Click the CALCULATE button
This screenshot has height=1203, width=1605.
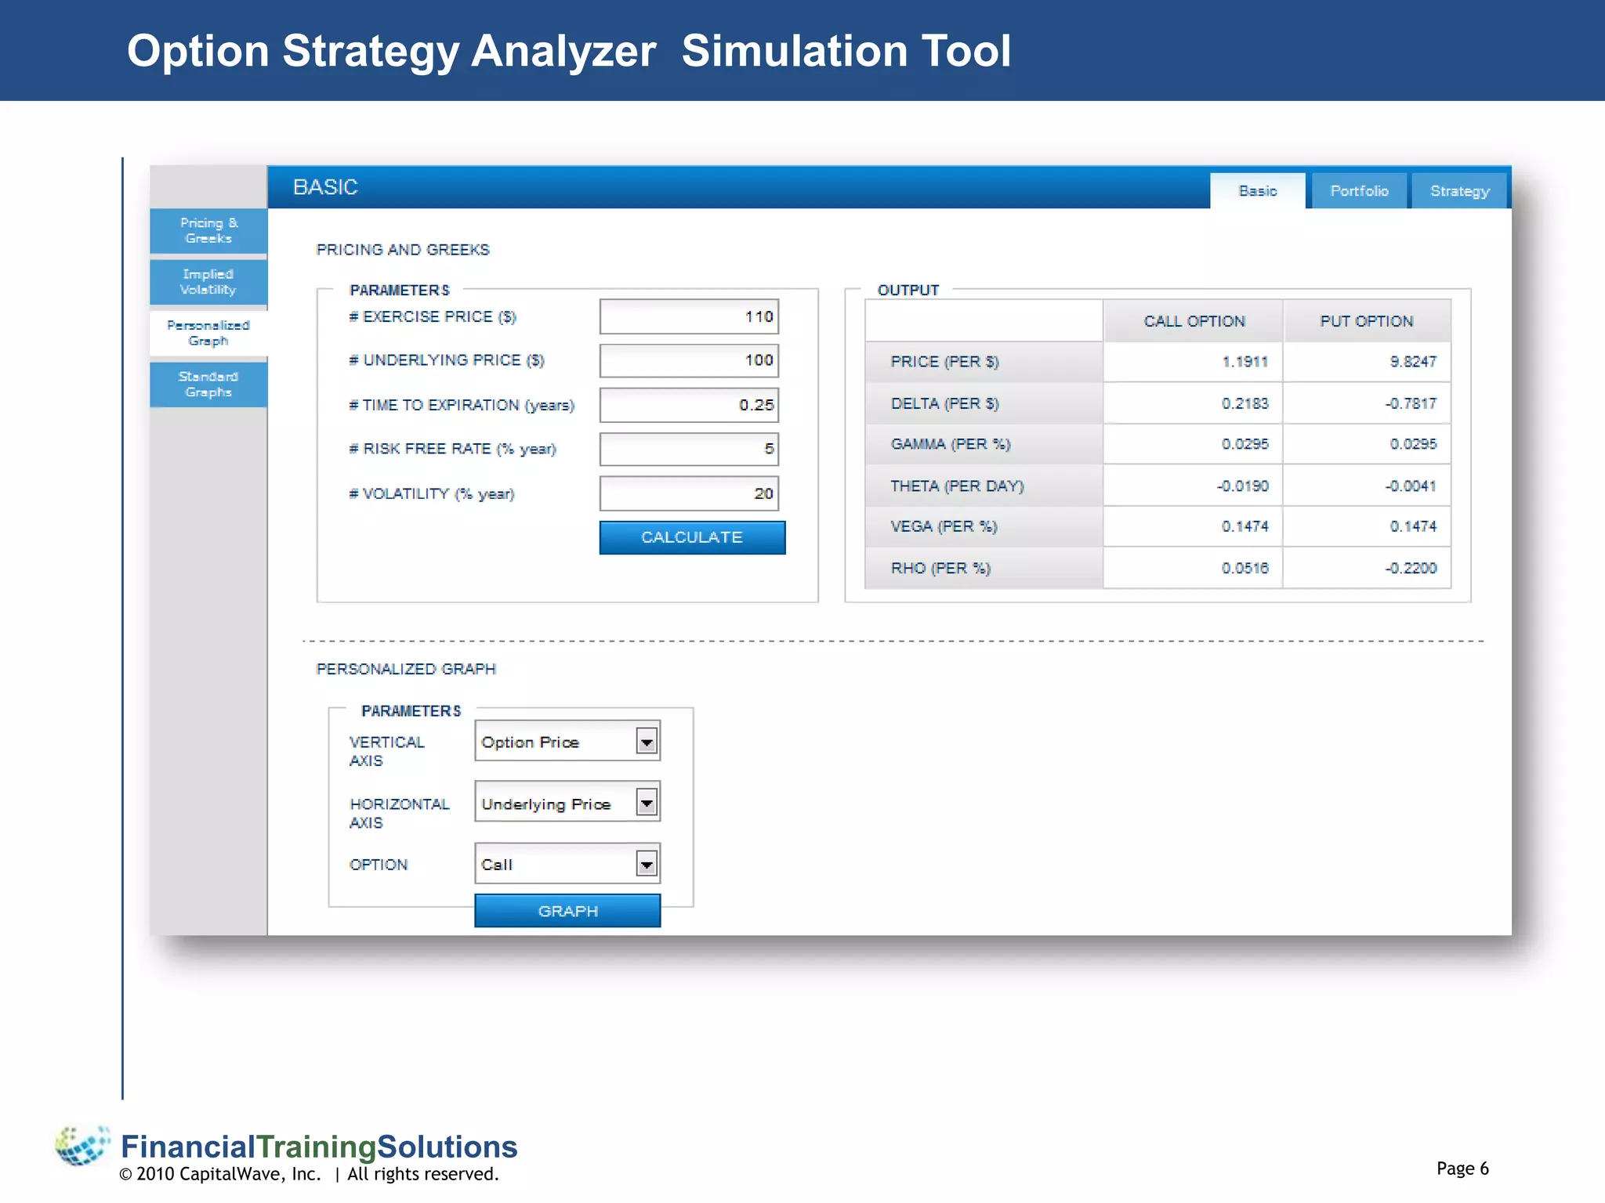(x=692, y=537)
